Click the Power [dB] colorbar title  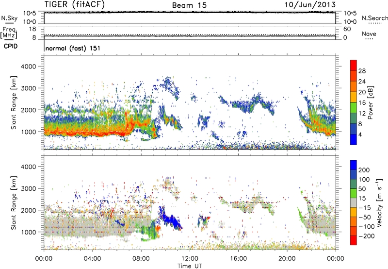(371, 102)
